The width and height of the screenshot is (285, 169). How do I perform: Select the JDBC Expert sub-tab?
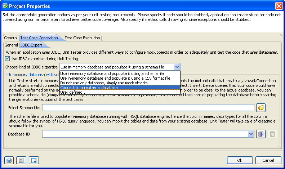click(31, 45)
